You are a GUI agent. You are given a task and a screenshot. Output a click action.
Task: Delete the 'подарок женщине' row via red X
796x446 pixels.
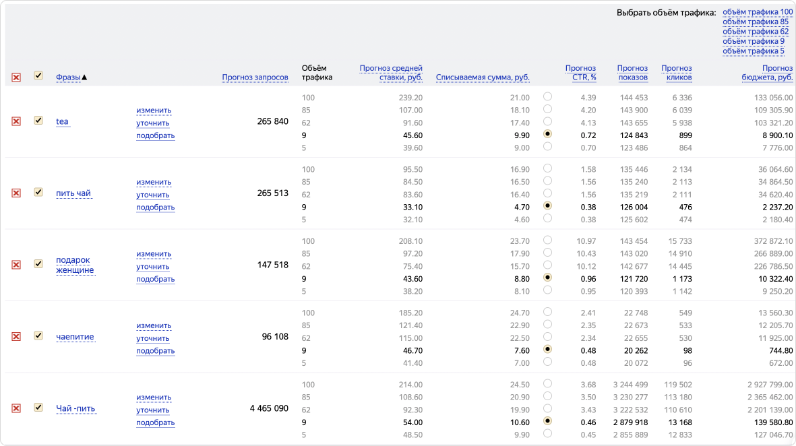[x=16, y=265]
